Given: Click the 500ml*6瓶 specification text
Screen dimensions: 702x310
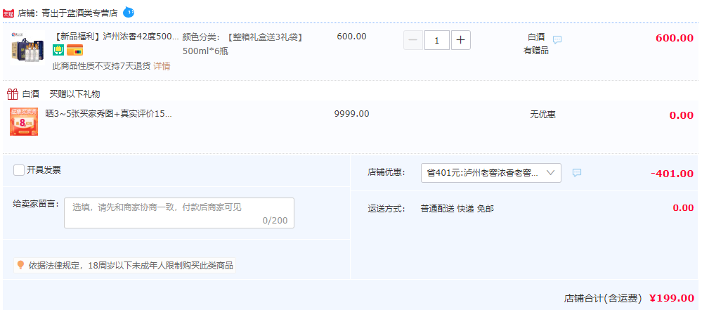Looking at the screenshot, I should 205,51.
